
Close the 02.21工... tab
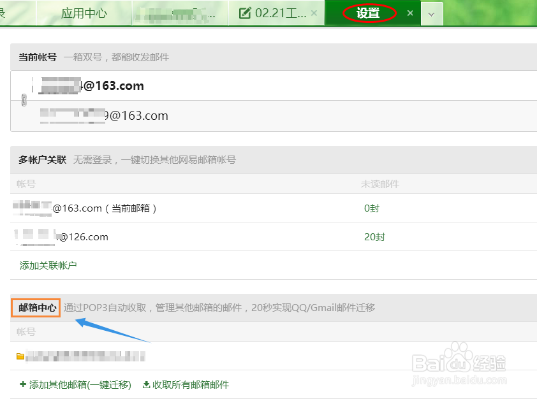pos(314,13)
